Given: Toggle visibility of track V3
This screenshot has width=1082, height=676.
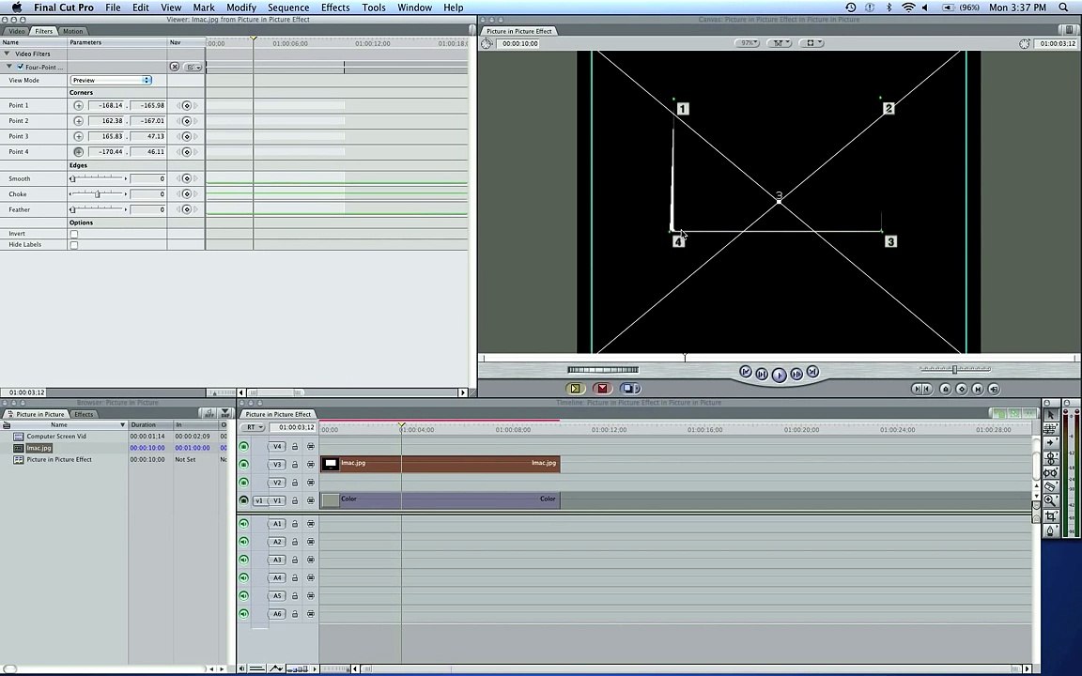Looking at the screenshot, I should pyautogui.click(x=243, y=465).
